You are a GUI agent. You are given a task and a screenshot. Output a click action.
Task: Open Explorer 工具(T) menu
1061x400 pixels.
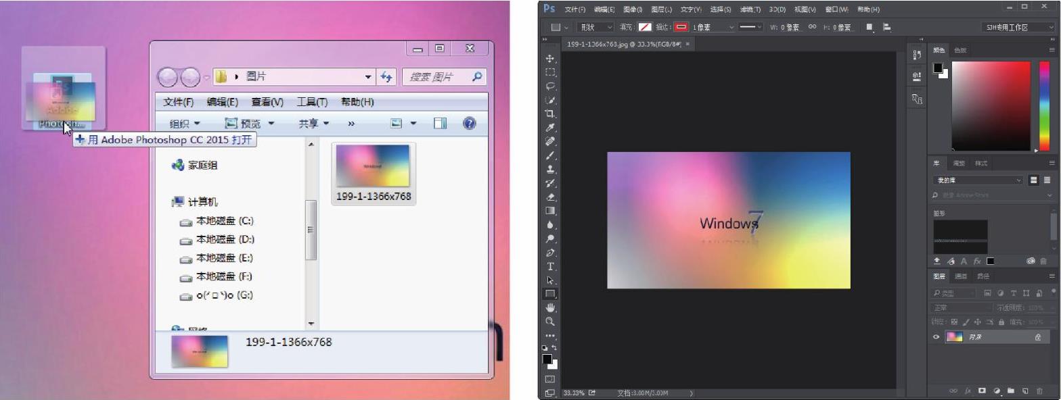[x=312, y=102]
